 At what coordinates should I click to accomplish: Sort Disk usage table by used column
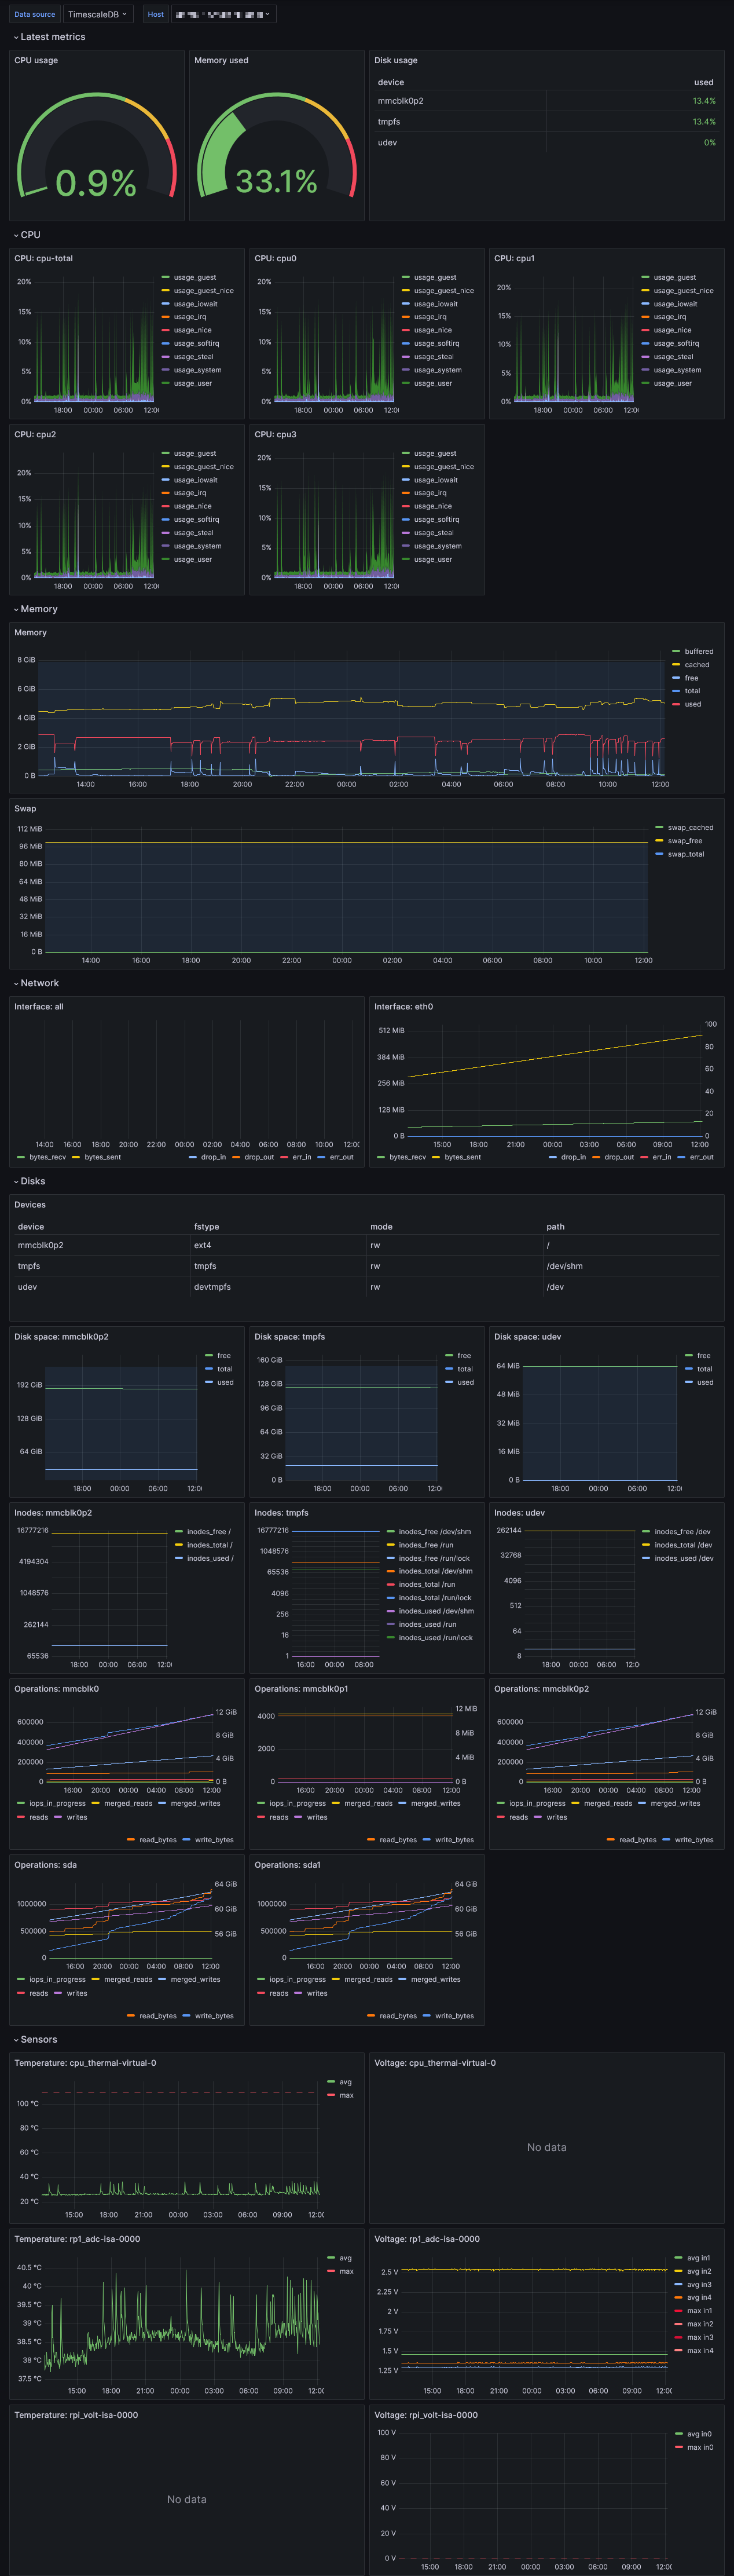pos(704,82)
